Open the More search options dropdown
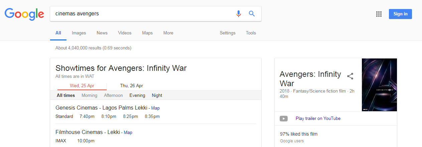422x147 pixels. coord(168,33)
